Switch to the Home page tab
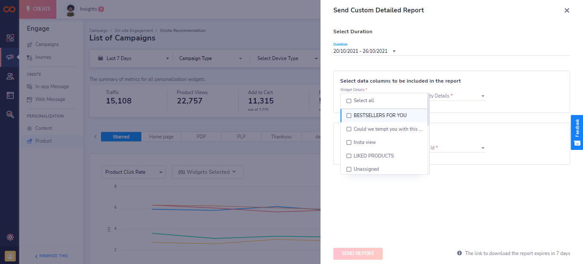This screenshot has height=264, width=583. tap(161, 137)
